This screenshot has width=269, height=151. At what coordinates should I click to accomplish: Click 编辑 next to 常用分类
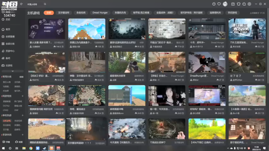coord(22,77)
